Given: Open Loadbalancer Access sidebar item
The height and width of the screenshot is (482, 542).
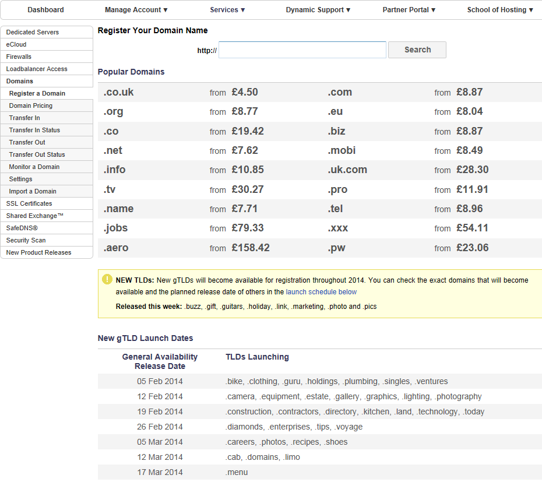Looking at the screenshot, I should coord(47,69).
